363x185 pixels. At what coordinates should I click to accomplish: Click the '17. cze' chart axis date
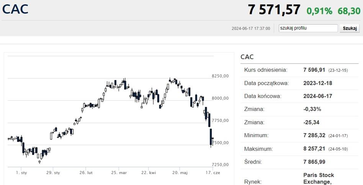[x=212, y=173]
